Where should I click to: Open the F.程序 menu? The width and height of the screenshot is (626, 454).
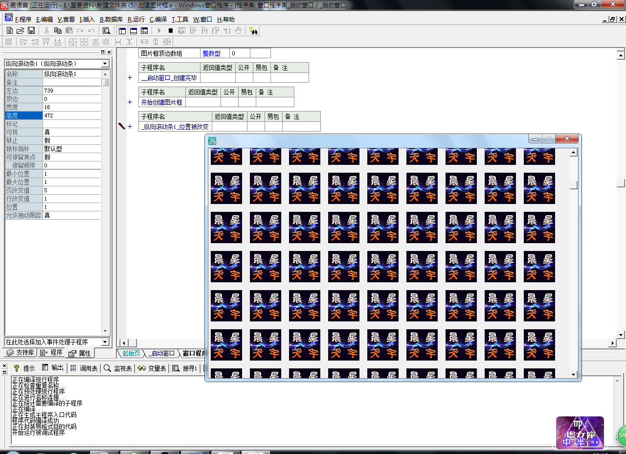(x=23, y=20)
